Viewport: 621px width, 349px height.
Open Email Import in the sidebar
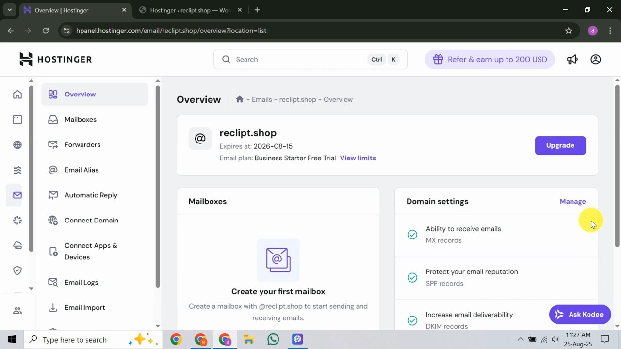(95, 308)
